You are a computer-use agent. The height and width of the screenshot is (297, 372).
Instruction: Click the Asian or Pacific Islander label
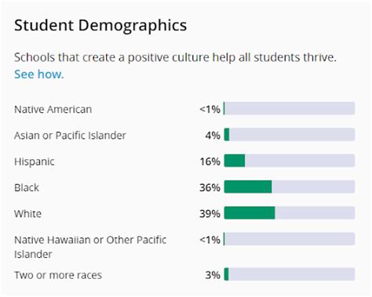coord(70,136)
